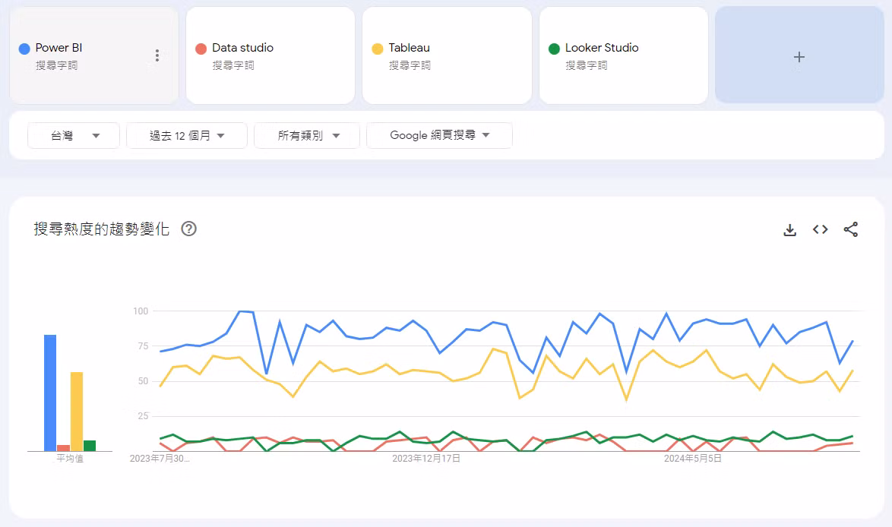Click the 2024年5月5日 axis date label

[692, 458]
